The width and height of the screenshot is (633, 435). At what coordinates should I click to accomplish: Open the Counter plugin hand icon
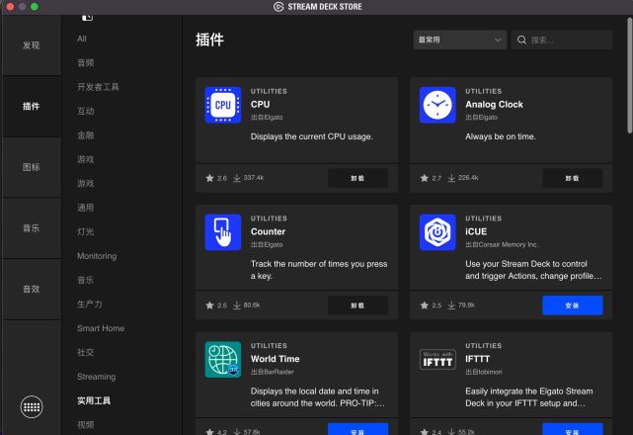(x=223, y=232)
